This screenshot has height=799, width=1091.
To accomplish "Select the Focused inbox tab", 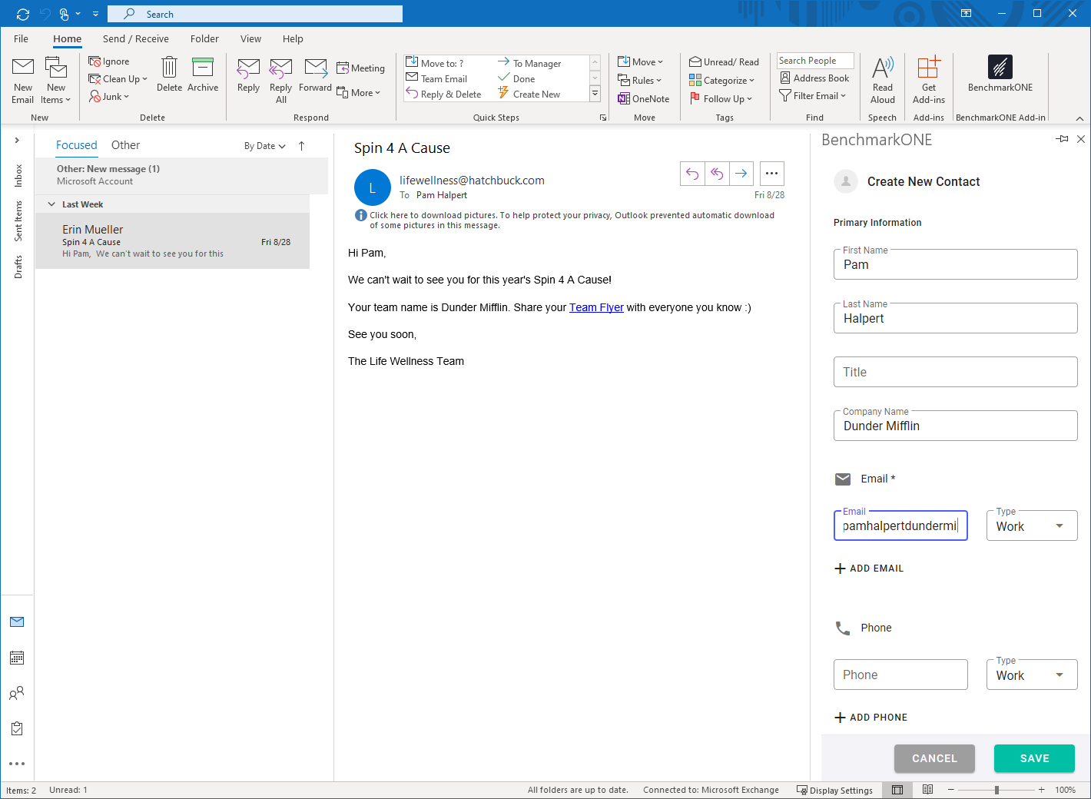I will click(x=77, y=145).
